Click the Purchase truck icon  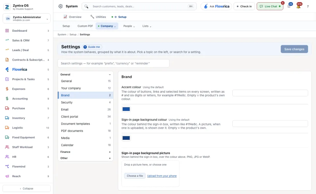pyautogui.click(x=7, y=108)
